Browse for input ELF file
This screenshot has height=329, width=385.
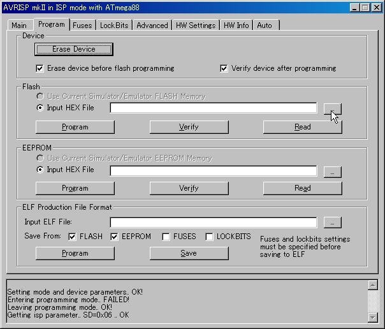333,223
